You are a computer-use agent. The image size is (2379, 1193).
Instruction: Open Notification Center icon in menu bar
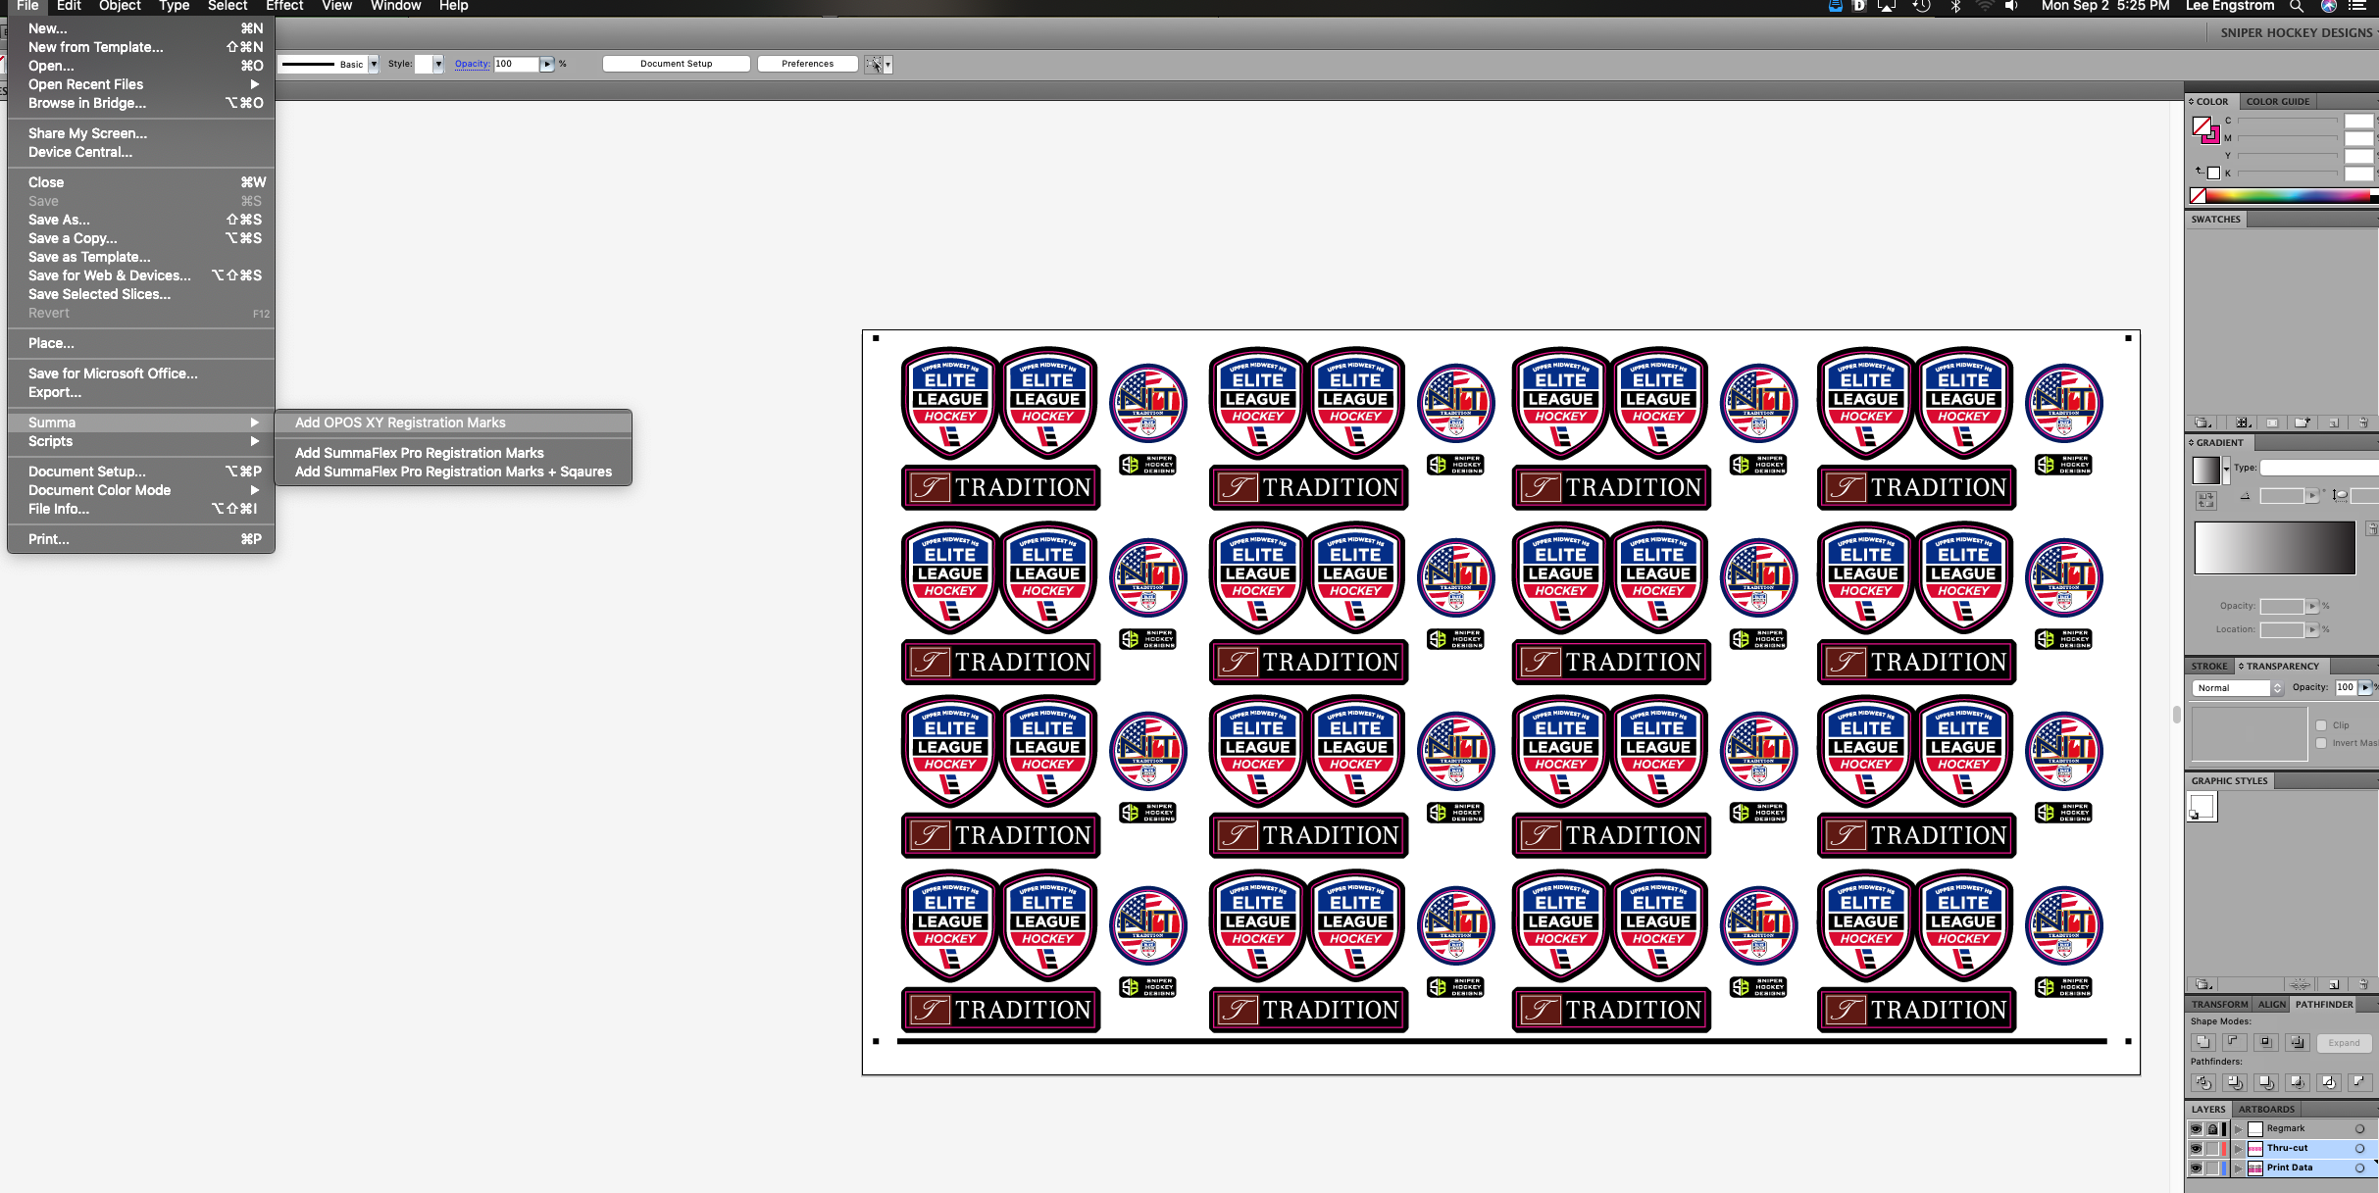click(x=2358, y=7)
